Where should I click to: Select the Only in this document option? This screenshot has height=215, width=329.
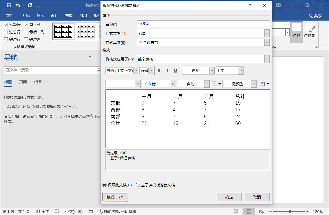pyautogui.click(x=117, y=185)
